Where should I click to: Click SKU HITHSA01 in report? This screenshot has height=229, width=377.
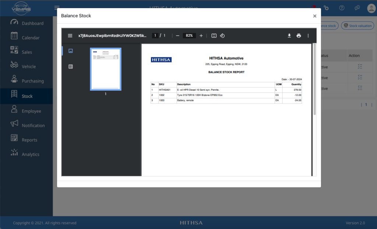click(x=165, y=90)
